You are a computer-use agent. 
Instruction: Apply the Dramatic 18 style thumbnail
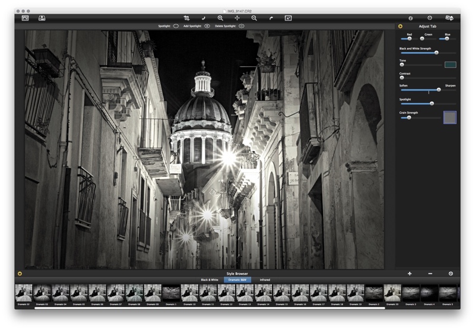(x=337, y=293)
